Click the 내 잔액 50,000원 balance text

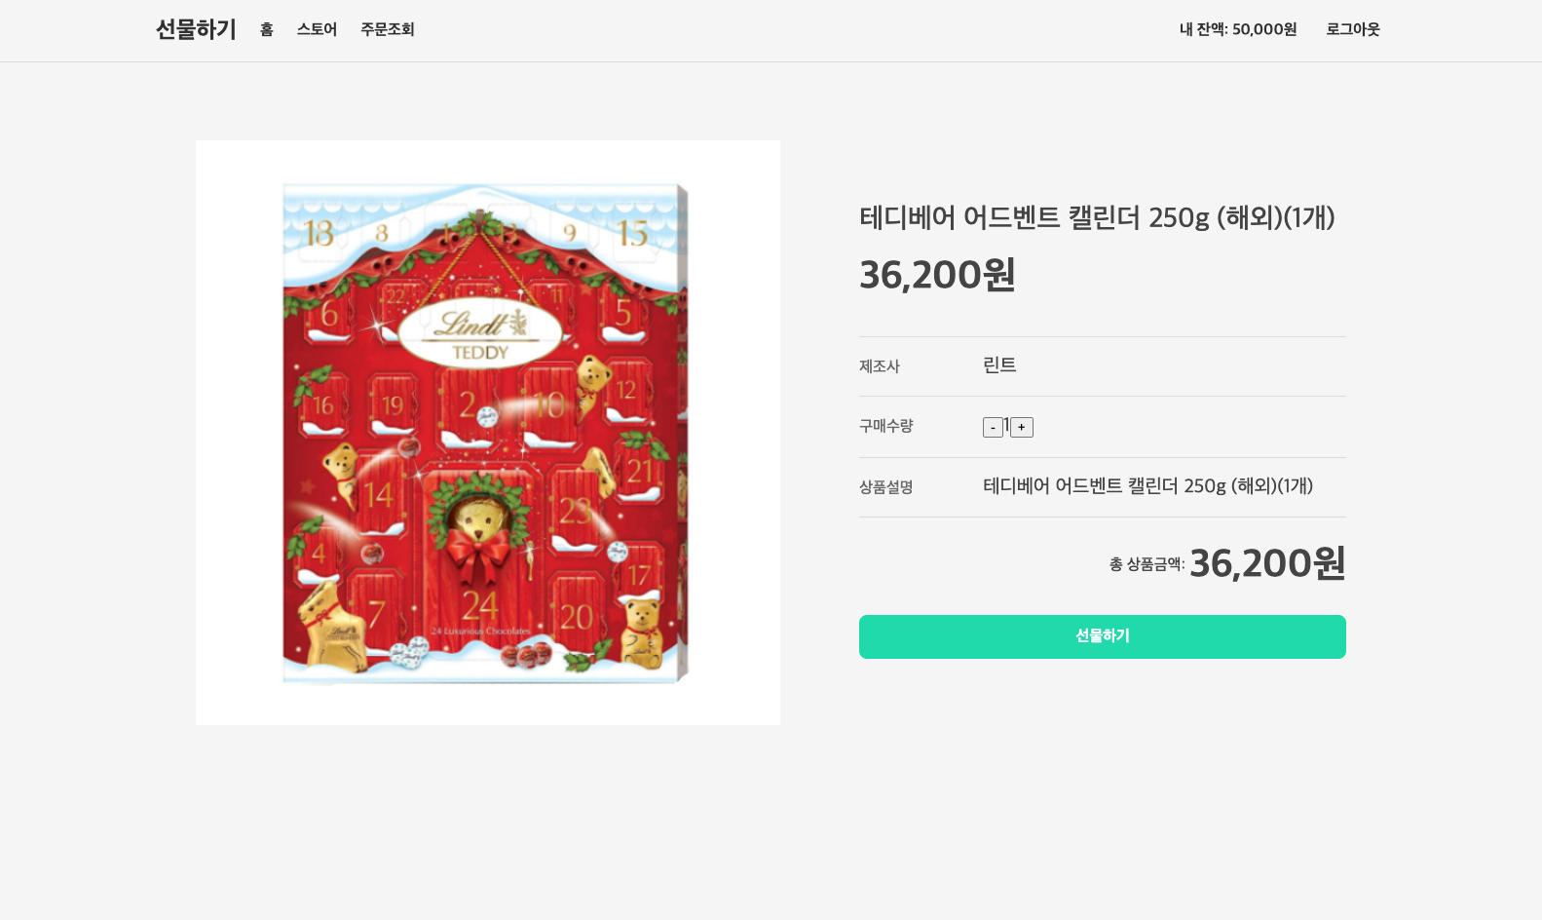[1238, 29]
